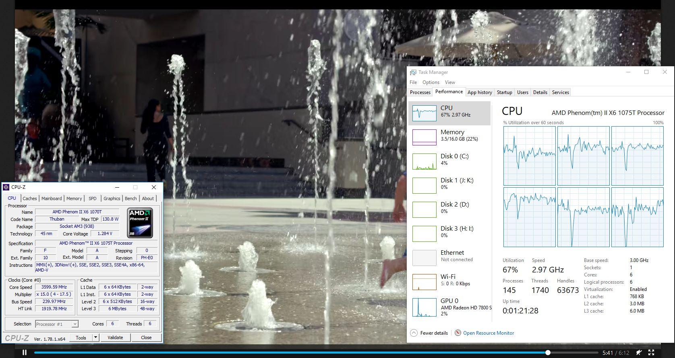Switch to the Startup tab
Viewport: 675px width, 358px height.
click(x=504, y=92)
